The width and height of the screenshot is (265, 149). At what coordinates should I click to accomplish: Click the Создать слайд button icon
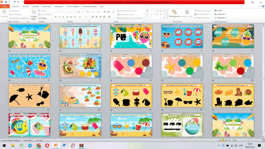(34, 12)
